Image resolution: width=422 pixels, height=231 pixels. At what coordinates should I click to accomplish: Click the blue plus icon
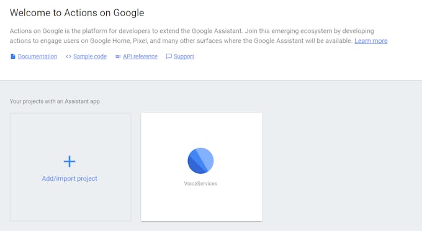coord(70,161)
